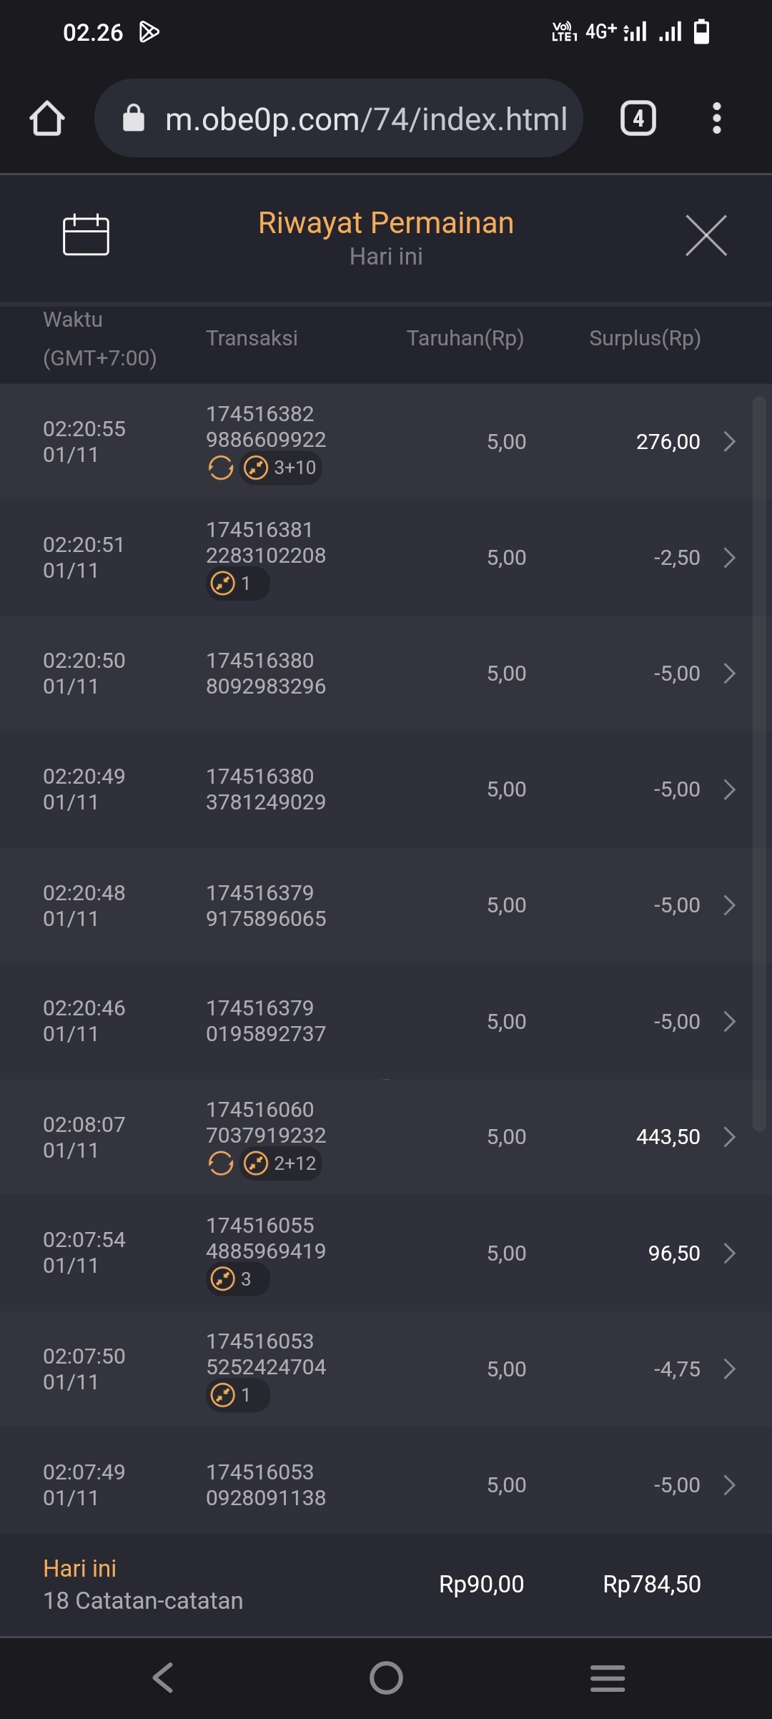Image resolution: width=772 pixels, height=1719 pixels.
Task: Expand details for 443,50 surplus row
Action: (x=729, y=1137)
